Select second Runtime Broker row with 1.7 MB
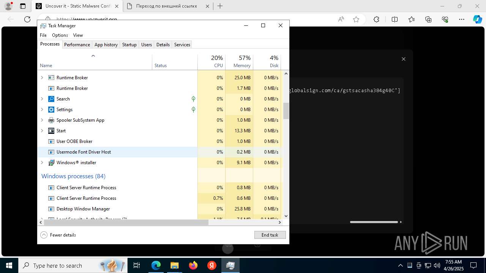 pos(159,88)
